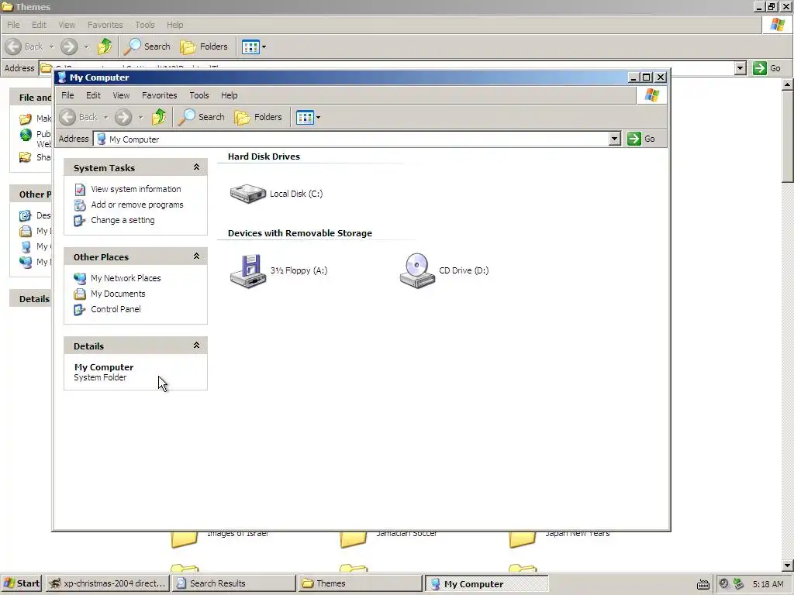Switch to Themes taskbar button
Screen dimensions: 794x595
click(x=360, y=583)
